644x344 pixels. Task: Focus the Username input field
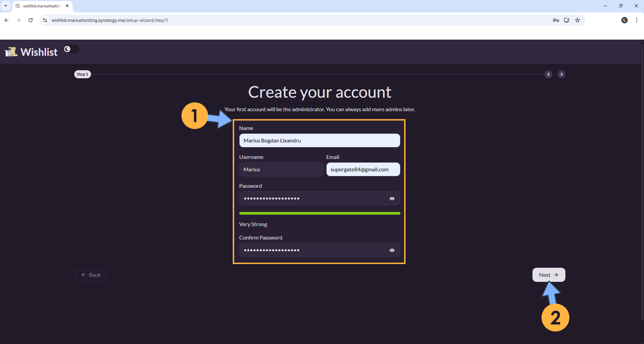(281, 169)
